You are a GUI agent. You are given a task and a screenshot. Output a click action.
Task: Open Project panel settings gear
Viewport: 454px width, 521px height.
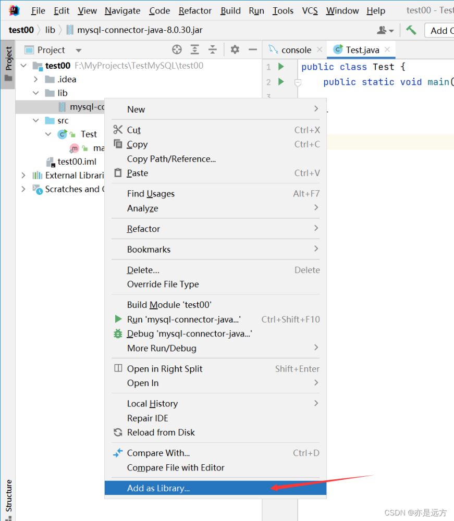pyautogui.click(x=235, y=49)
